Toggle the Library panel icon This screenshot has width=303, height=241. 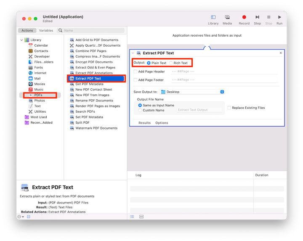click(213, 17)
